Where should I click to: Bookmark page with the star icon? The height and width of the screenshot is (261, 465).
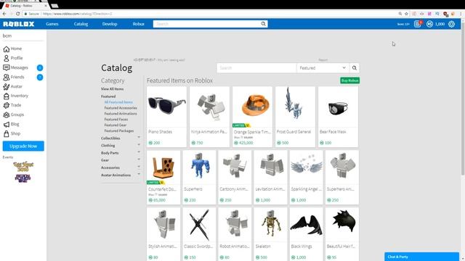[406, 14]
